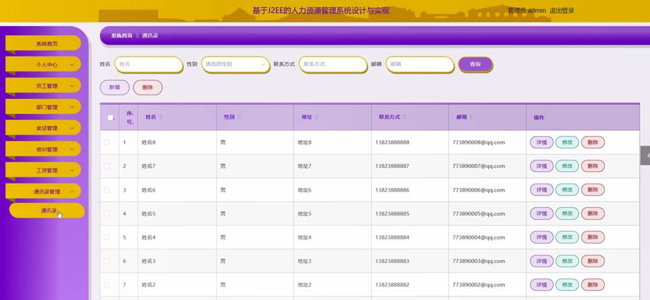Toggle the select-all checkbox in table header
The width and height of the screenshot is (650, 300).
(110, 117)
